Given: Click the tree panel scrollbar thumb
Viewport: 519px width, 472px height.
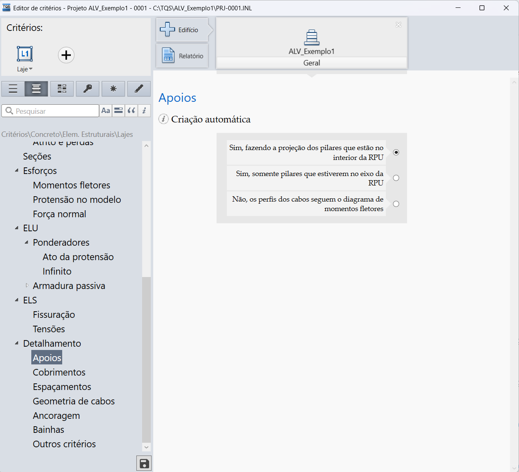Looking at the screenshot, I should point(146,359).
